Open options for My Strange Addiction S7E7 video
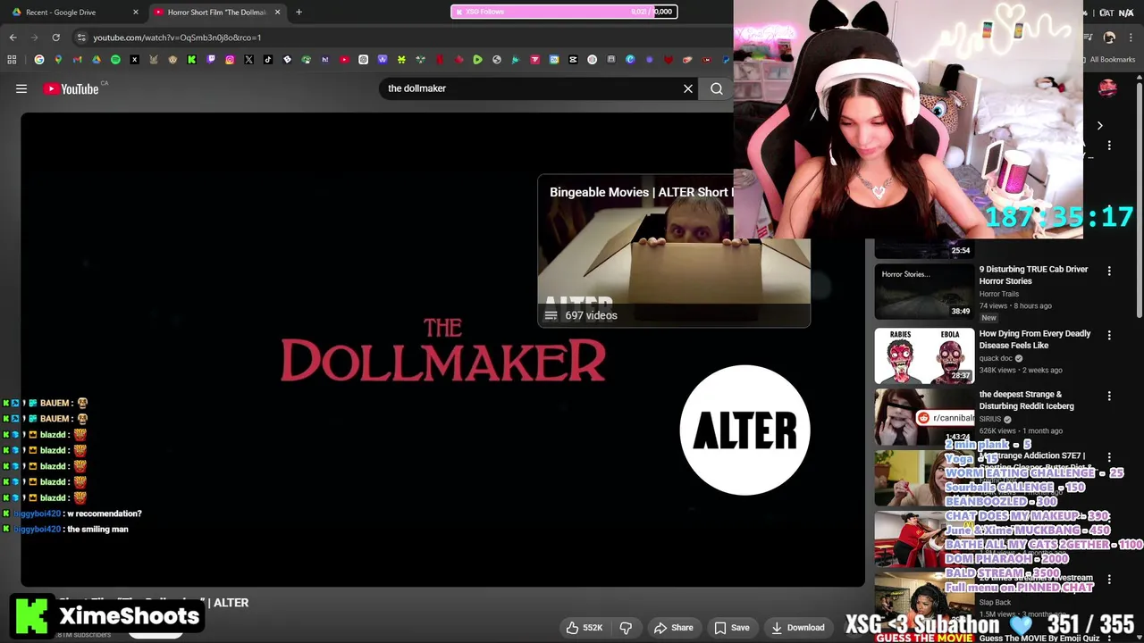This screenshot has width=1144, height=643. coord(1109,456)
